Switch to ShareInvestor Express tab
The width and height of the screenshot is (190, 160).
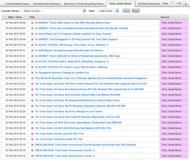pos(47,4)
